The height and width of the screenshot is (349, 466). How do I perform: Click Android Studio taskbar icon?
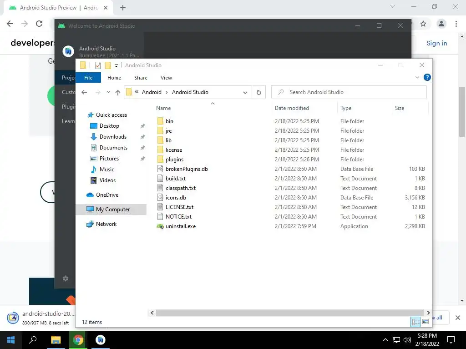(x=101, y=340)
